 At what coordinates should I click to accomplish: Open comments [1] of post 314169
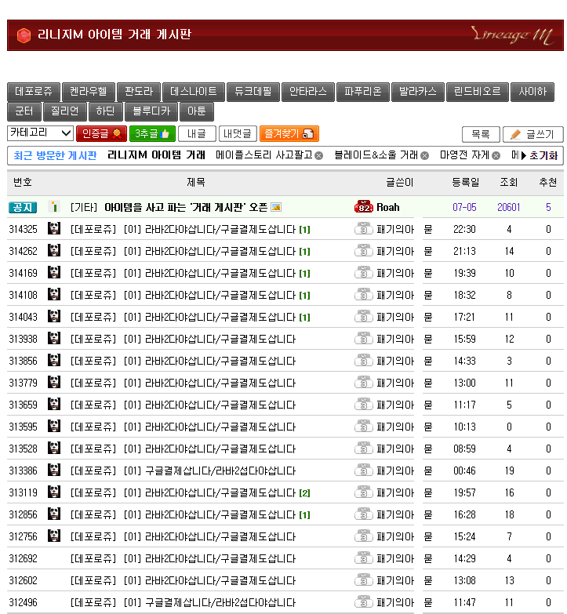tap(304, 274)
